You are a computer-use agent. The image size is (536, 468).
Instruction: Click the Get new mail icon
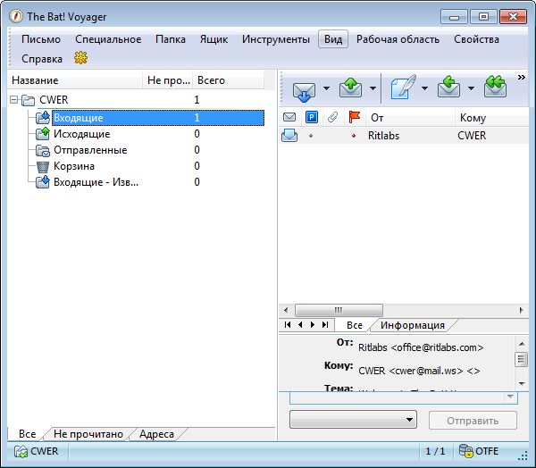(x=305, y=88)
